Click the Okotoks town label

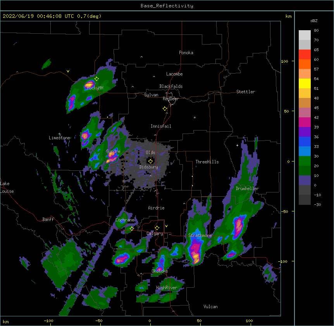coord(160,271)
